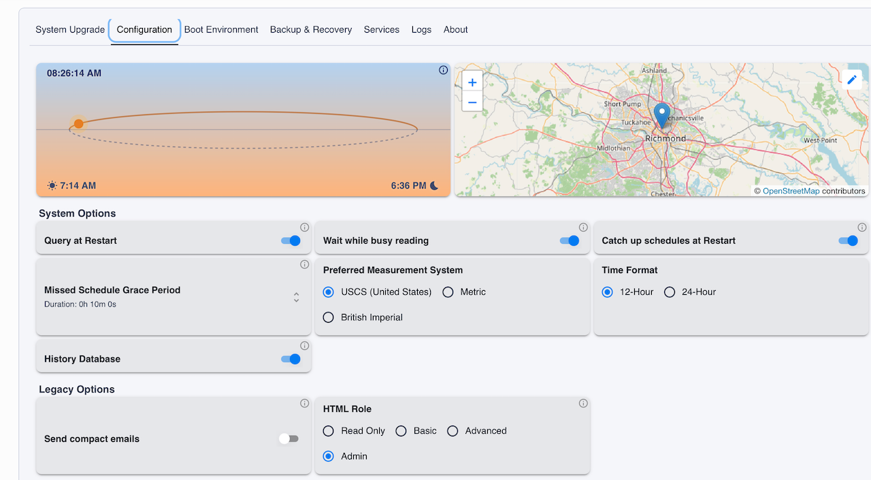Toggle Catch up schedules at Restart switch

849,240
